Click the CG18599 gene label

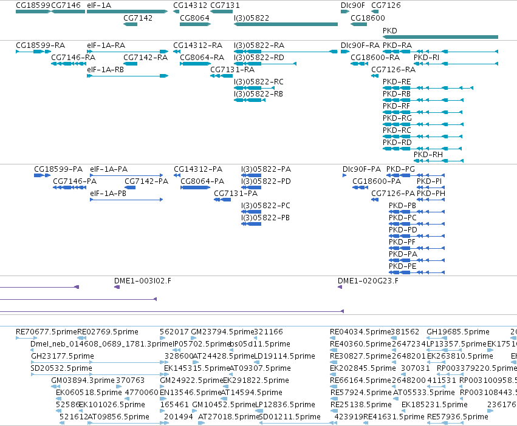[33, 5]
